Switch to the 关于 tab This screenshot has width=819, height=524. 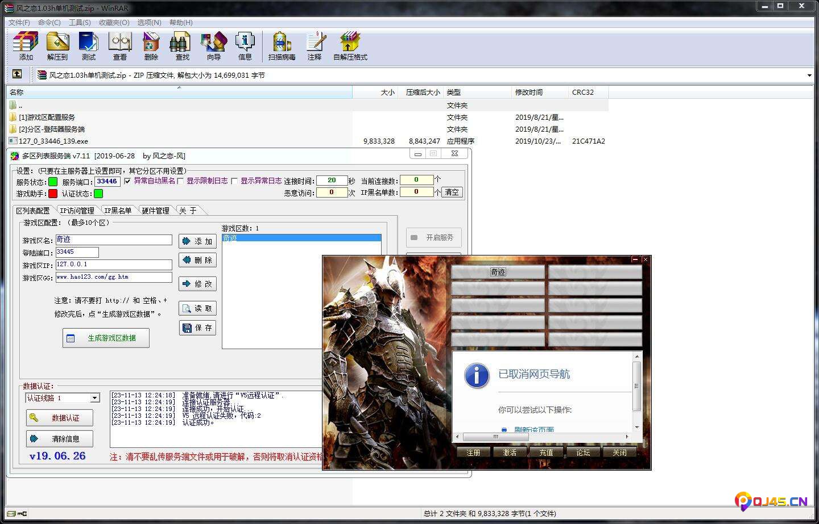(188, 211)
